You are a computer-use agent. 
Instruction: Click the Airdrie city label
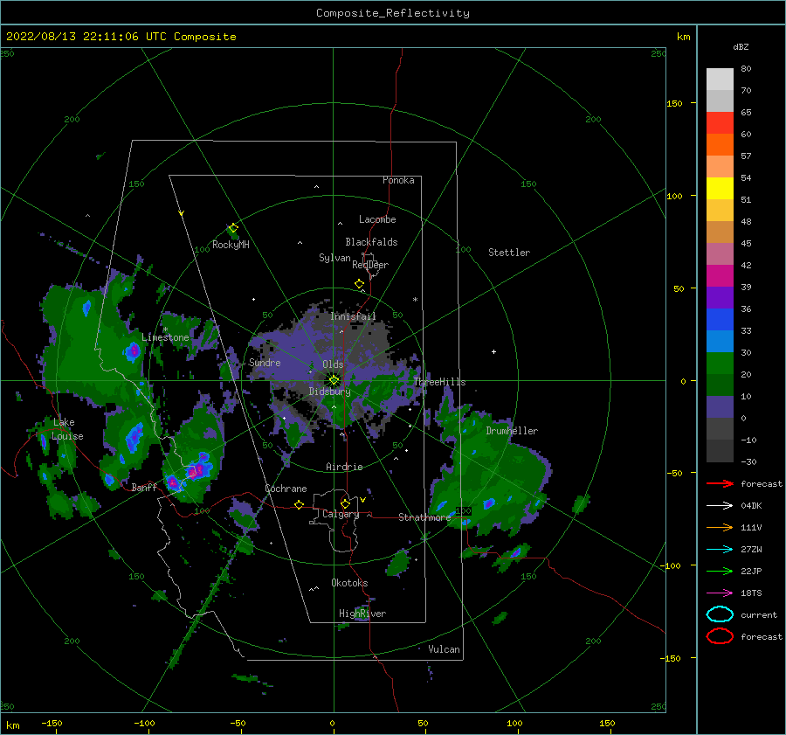pos(344,467)
